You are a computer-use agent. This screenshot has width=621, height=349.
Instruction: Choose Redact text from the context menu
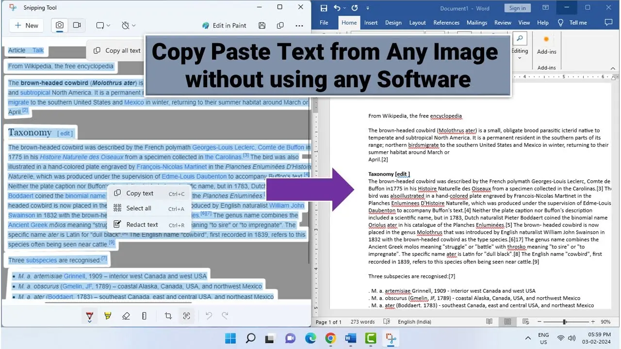click(149, 225)
